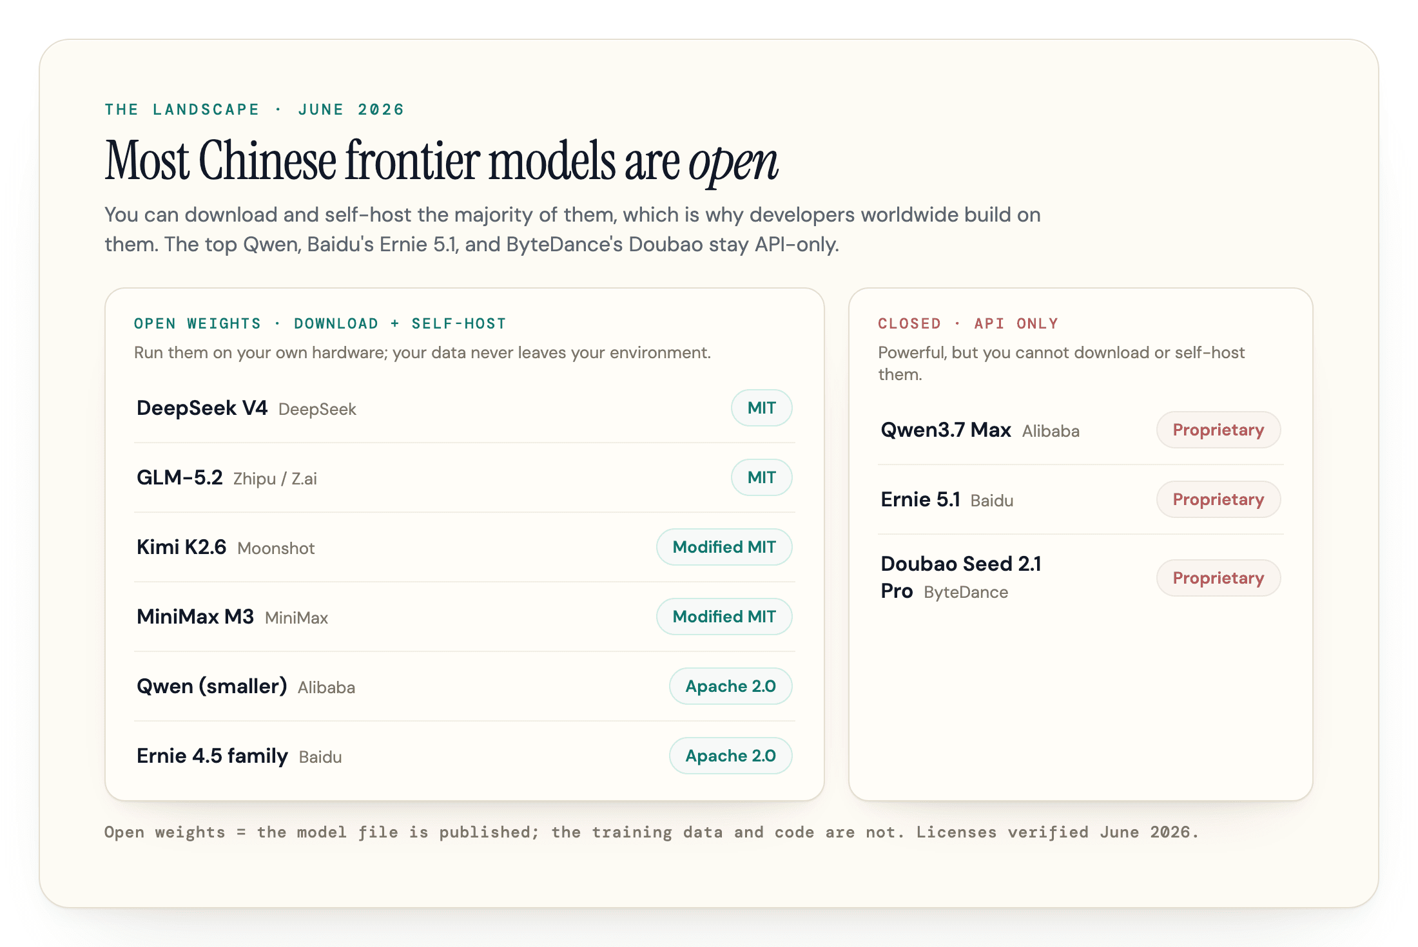Click the 'Closed · API only' heading
The height and width of the screenshot is (947, 1418).
click(x=968, y=323)
